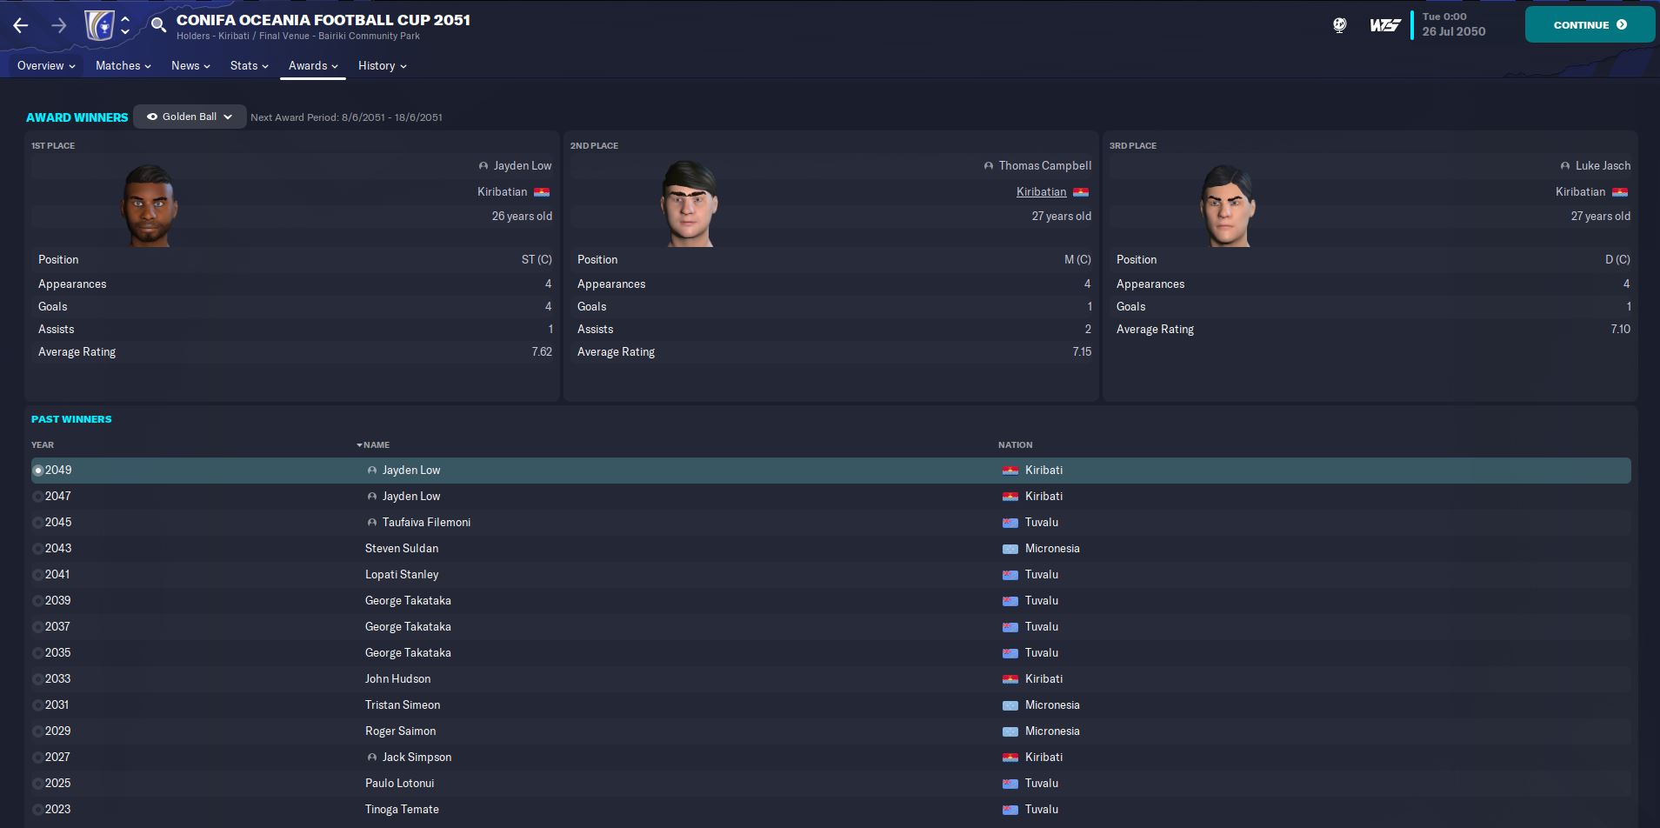This screenshot has height=828, width=1660.
Task: Expand the History menu dropdown
Action: pos(383,66)
